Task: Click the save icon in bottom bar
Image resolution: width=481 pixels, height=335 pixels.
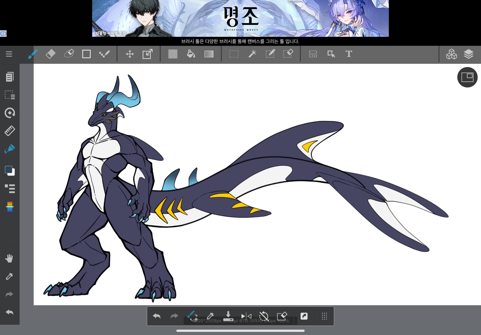Action: 228,316
